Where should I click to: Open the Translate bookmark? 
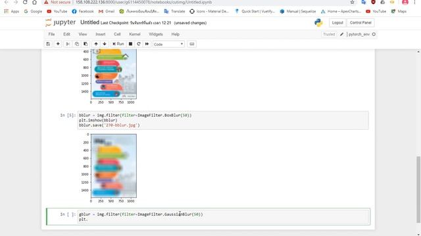[x=174, y=11]
